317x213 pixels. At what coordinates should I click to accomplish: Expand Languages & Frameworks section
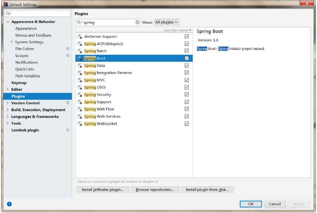(x=8, y=117)
